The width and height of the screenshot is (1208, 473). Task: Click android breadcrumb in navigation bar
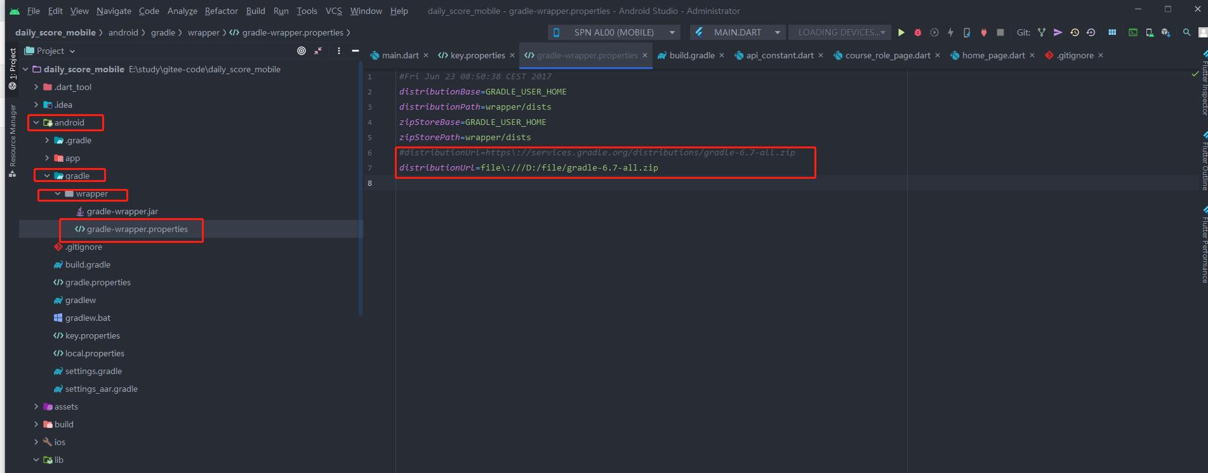coord(123,32)
